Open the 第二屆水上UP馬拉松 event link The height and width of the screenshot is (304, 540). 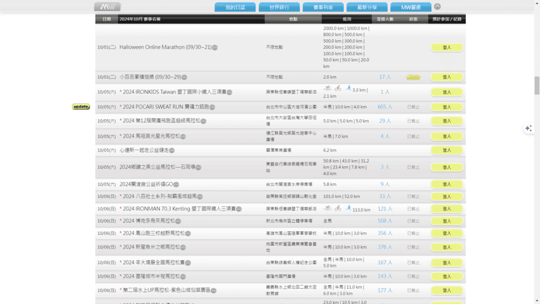167,290
